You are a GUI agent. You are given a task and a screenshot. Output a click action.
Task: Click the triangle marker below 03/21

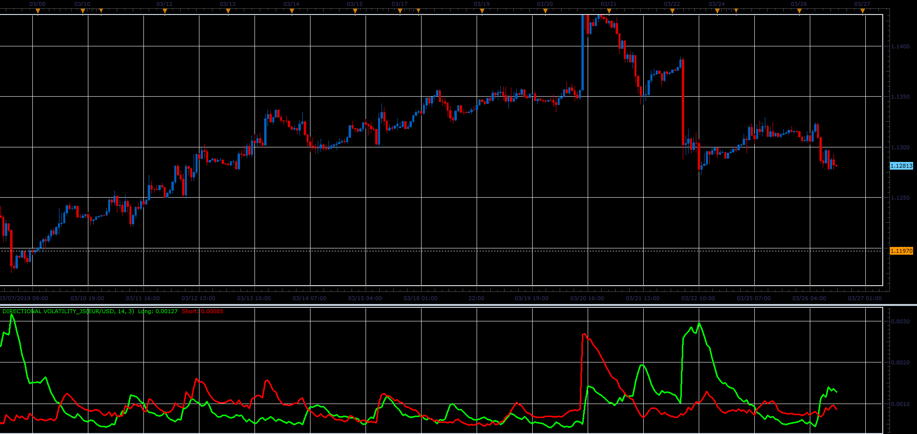(608, 10)
